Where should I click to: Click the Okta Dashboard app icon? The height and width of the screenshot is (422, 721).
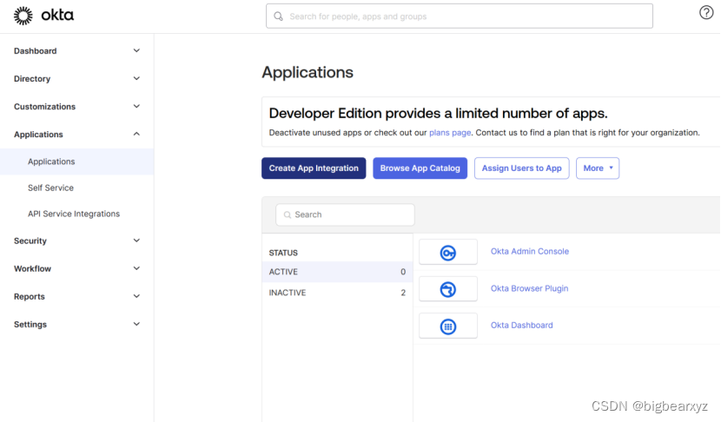pos(448,326)
